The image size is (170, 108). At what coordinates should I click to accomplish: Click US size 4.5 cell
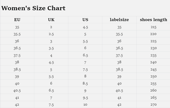coord(85,27)
